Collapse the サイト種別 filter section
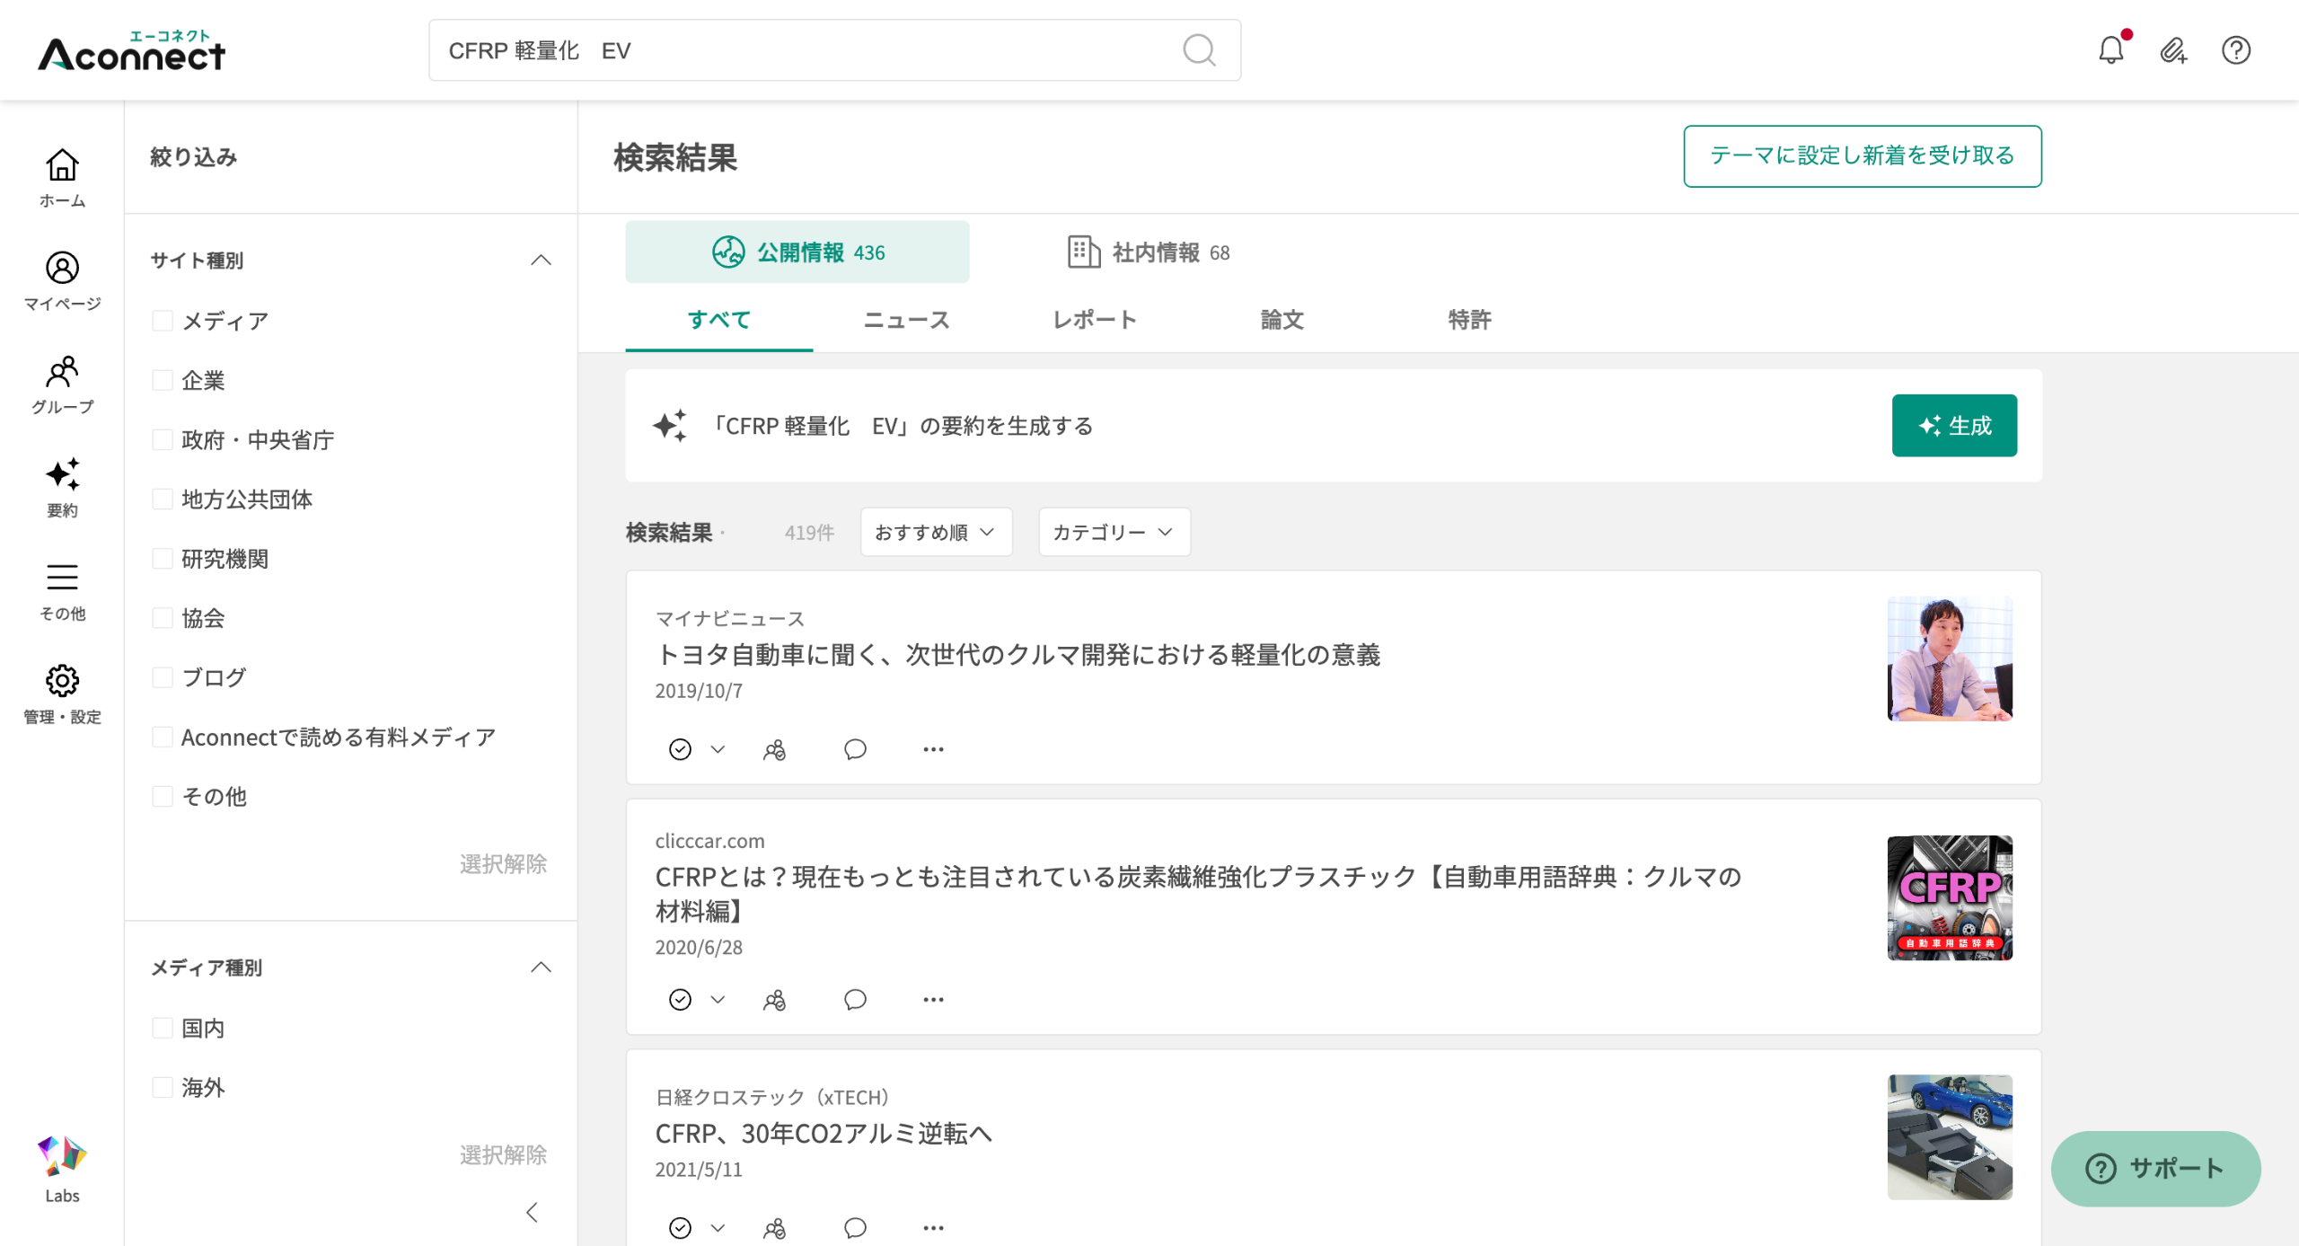The width and height of the screenshot is (2299, 1246). click(x=541, y=261)
